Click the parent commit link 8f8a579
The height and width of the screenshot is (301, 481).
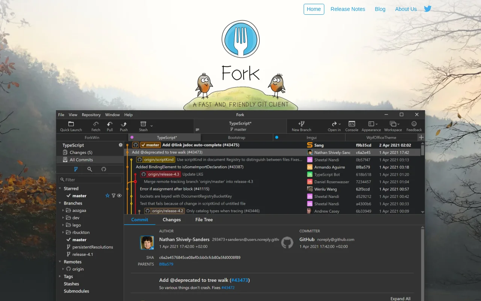(166, 264)
